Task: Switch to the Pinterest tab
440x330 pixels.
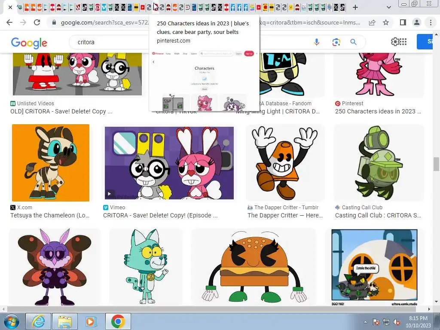Action: 98,7
